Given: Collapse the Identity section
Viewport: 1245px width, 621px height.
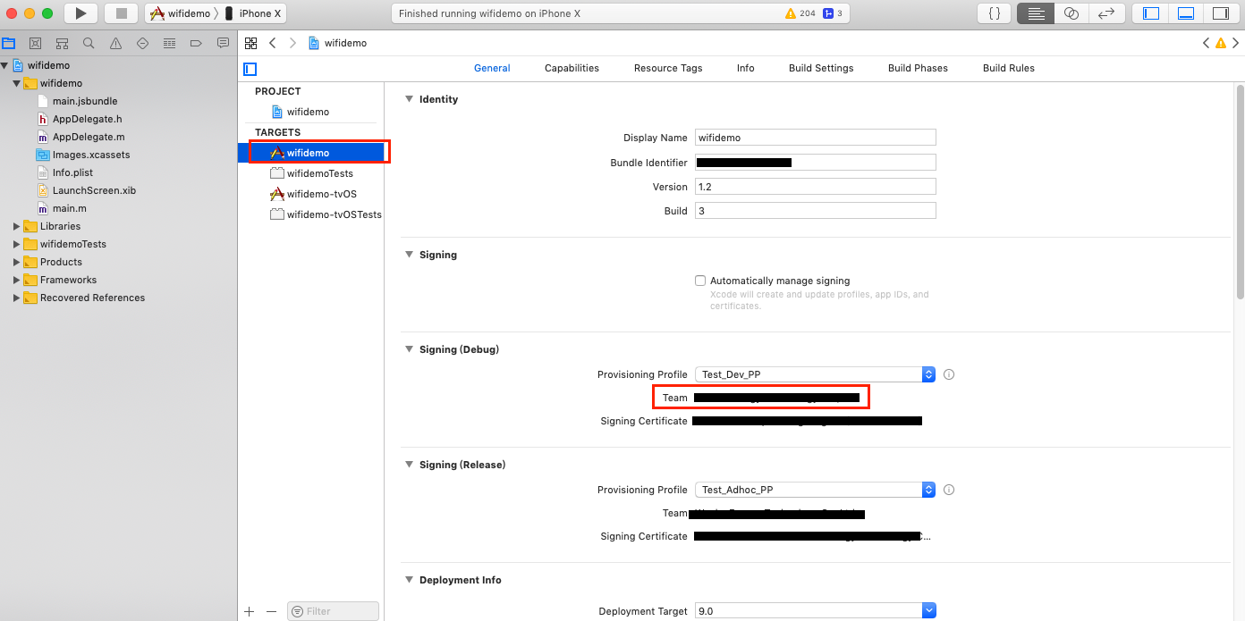Looking at the screenshot, I should tap(409, 99).
